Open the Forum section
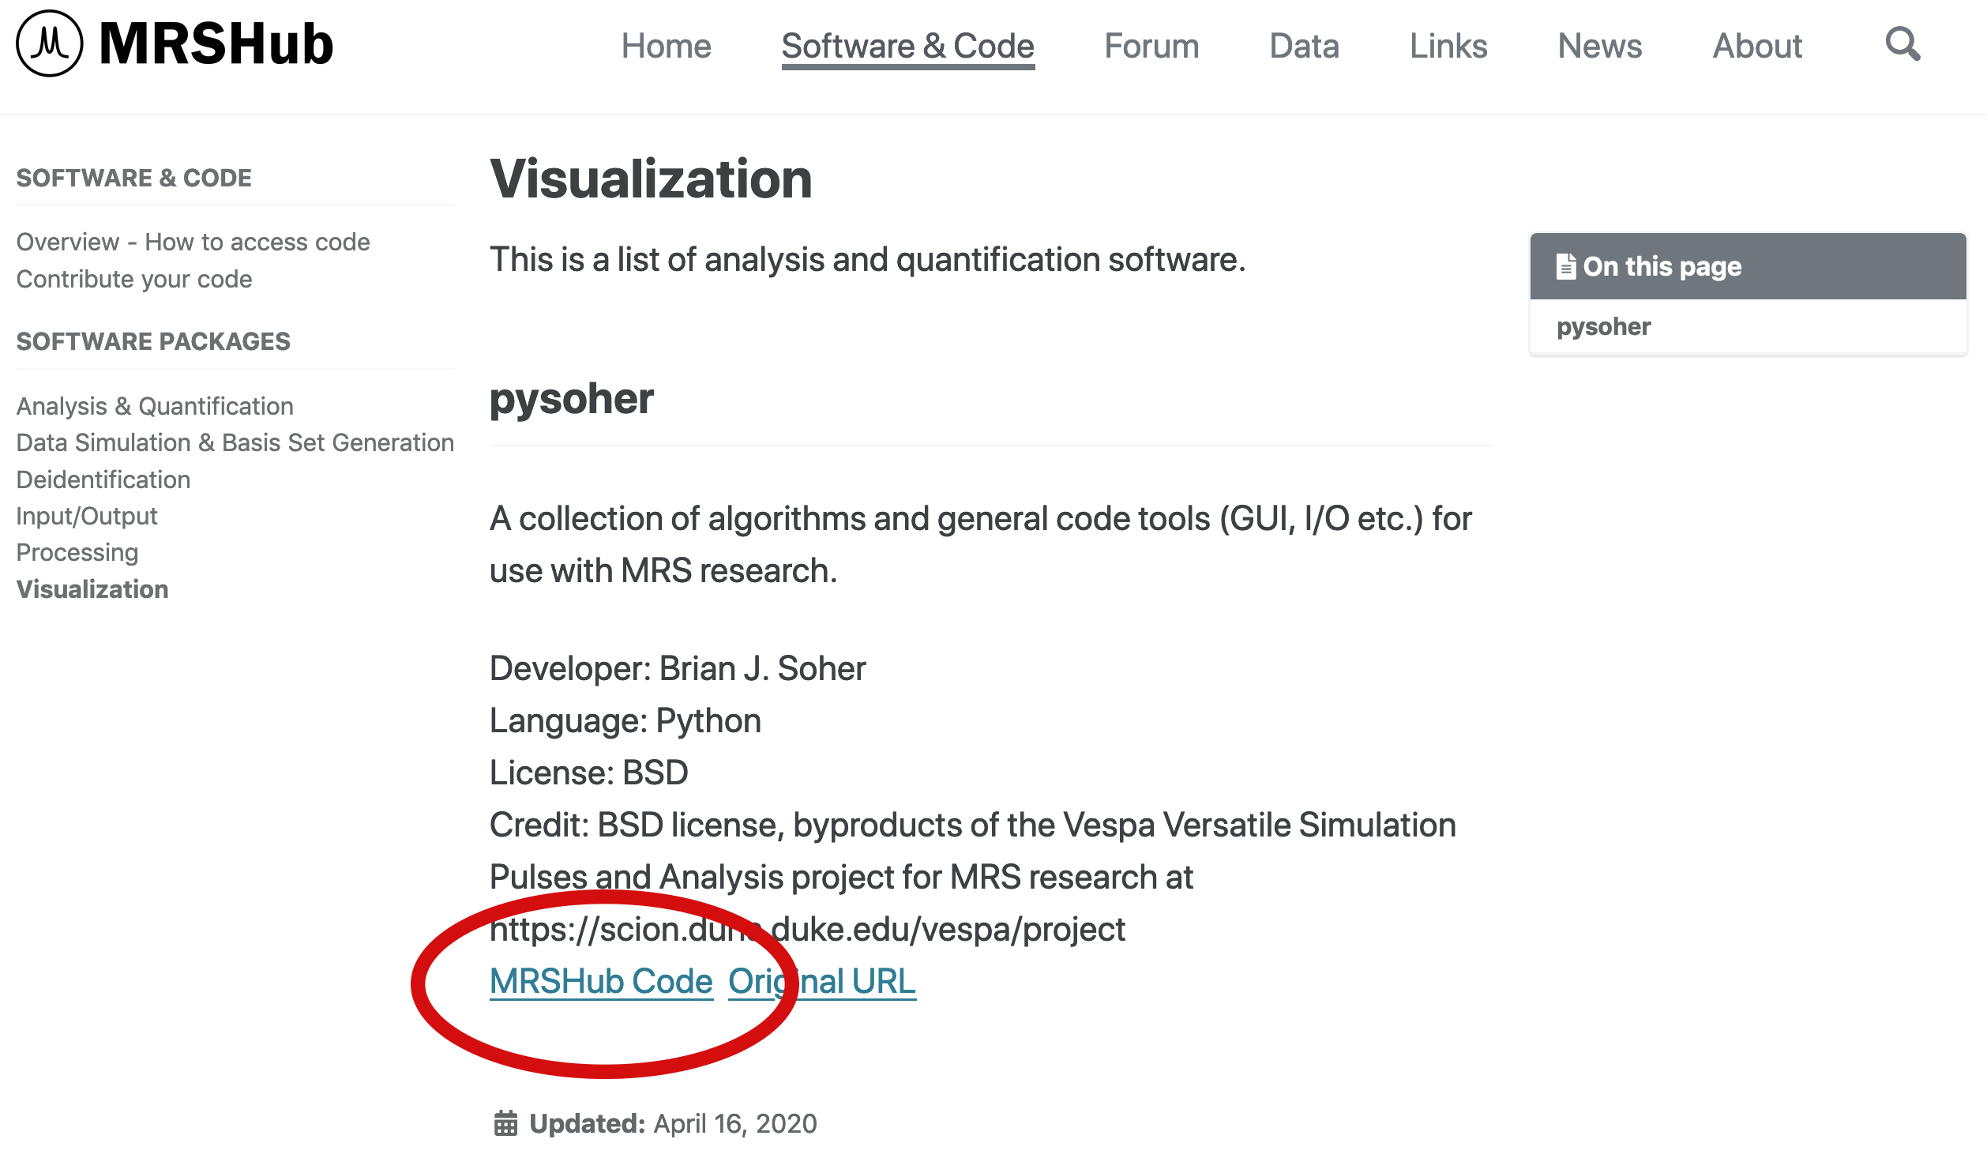 (1151, 46)
